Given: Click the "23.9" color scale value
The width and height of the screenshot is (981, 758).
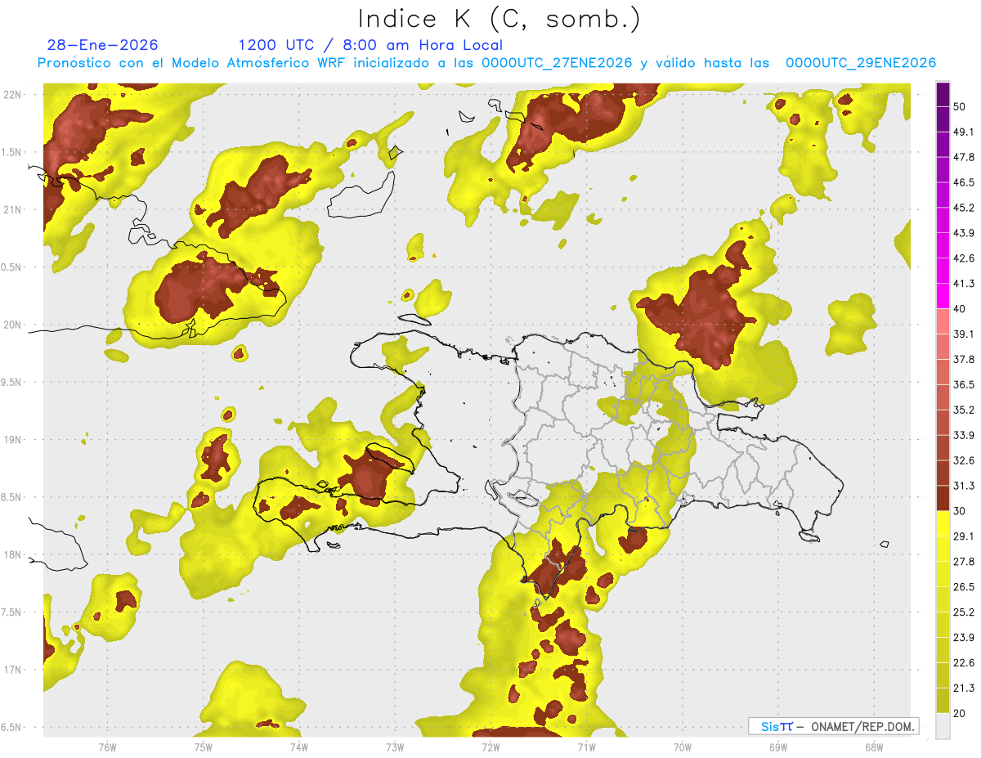Looking at the screenshot, I should (964, 637).
